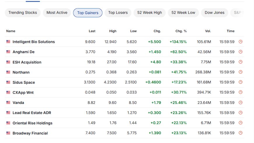Image resolution: width=254 pixels, height=143 pixels.
Task: Select the 0.275 last price
Action: pyautogui.click(x=91, y=72)
